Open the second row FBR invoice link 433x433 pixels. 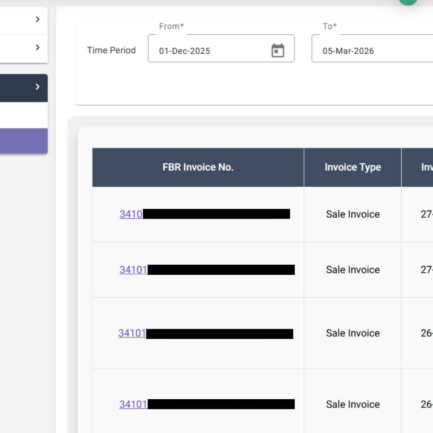133,270
